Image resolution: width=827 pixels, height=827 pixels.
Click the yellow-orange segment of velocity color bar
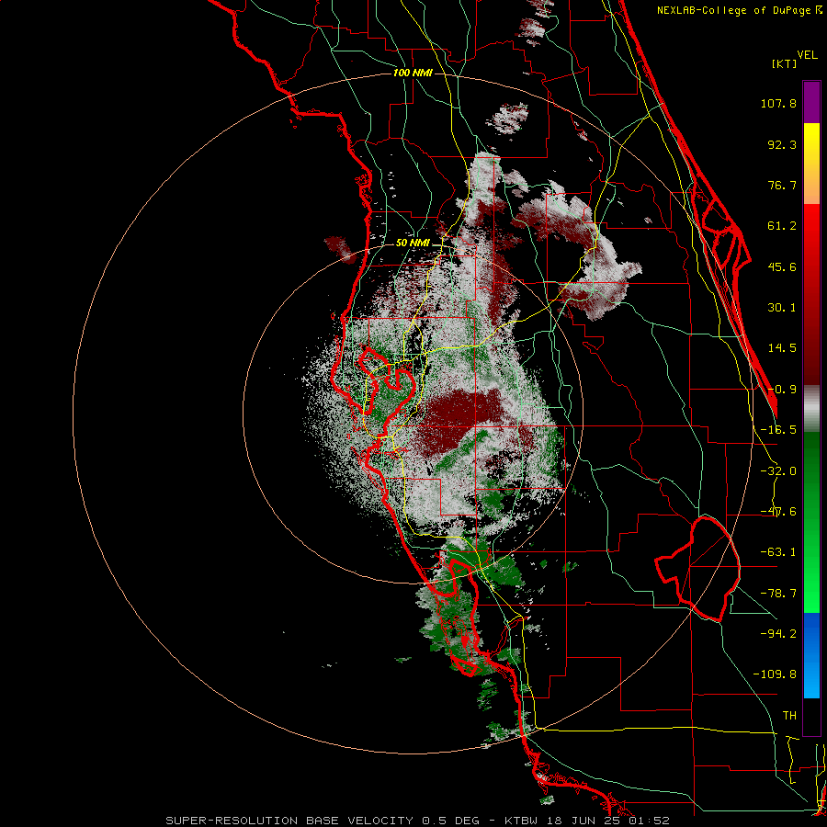811,164
